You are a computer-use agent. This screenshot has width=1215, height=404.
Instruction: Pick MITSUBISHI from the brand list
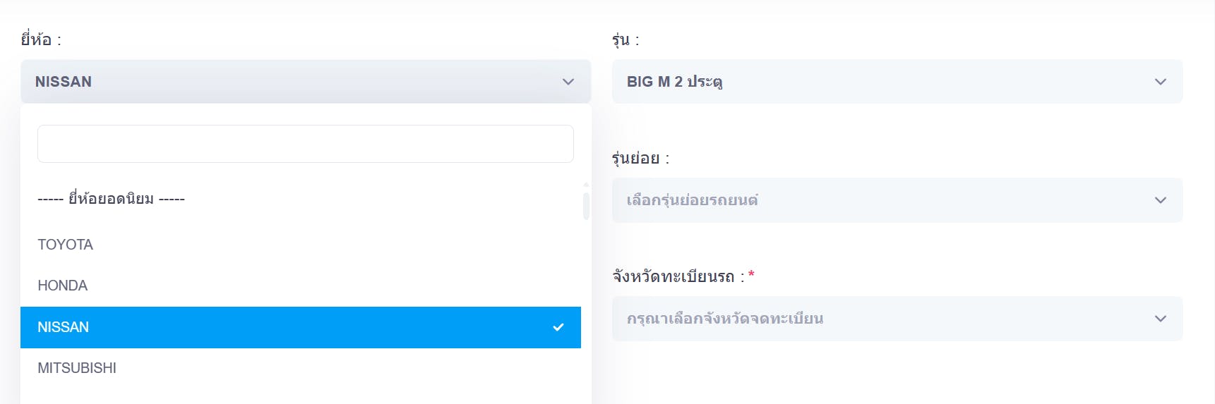click(x=77, y=368)
